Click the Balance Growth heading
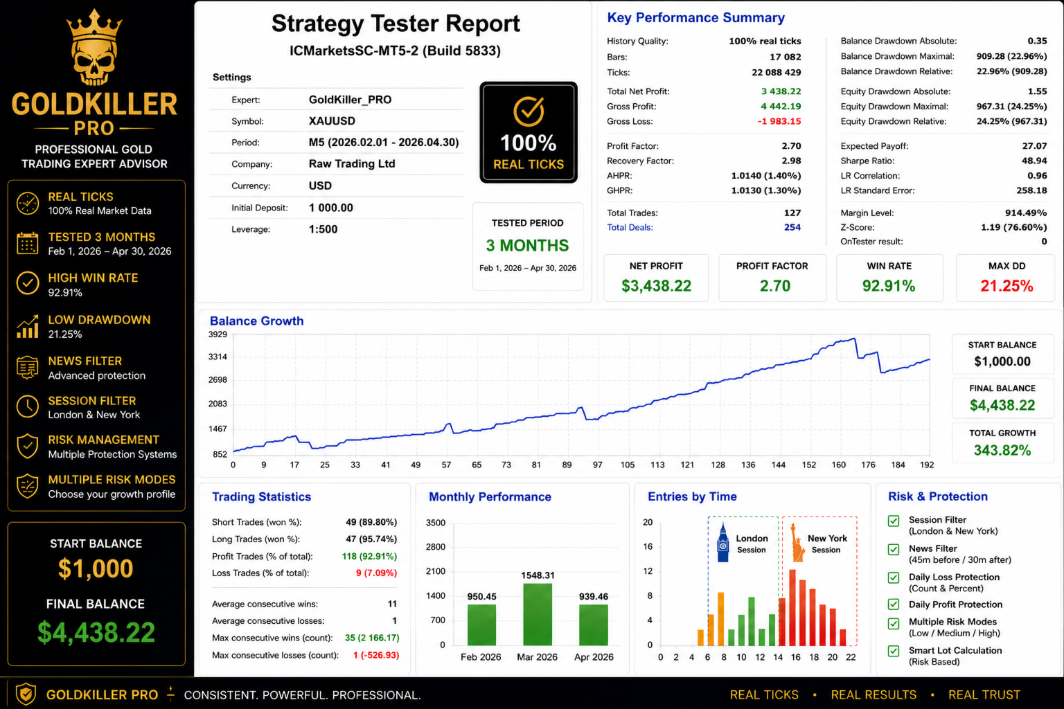1064x709 pixels. [257, 321]
